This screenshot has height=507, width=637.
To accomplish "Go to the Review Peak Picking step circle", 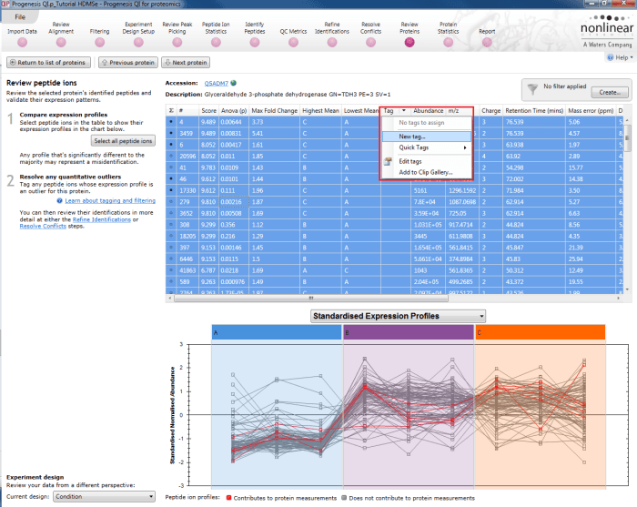I will pyautogui.click(x=177, y=42).
